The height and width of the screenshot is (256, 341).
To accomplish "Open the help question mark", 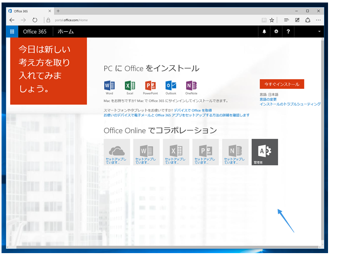I will point(288,32).
